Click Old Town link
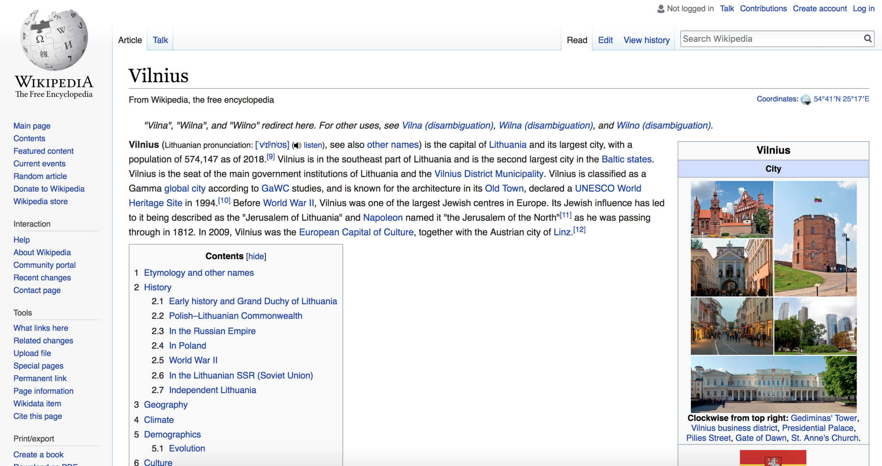882x466 pixels. pyautogui.click(x=504, y=189)
